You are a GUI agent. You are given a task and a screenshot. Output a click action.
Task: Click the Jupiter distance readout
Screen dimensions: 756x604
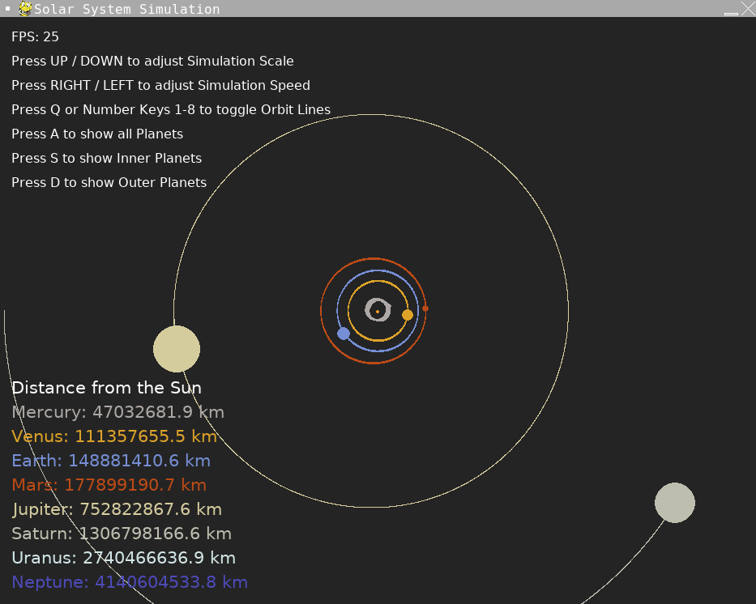pos(117,509)
